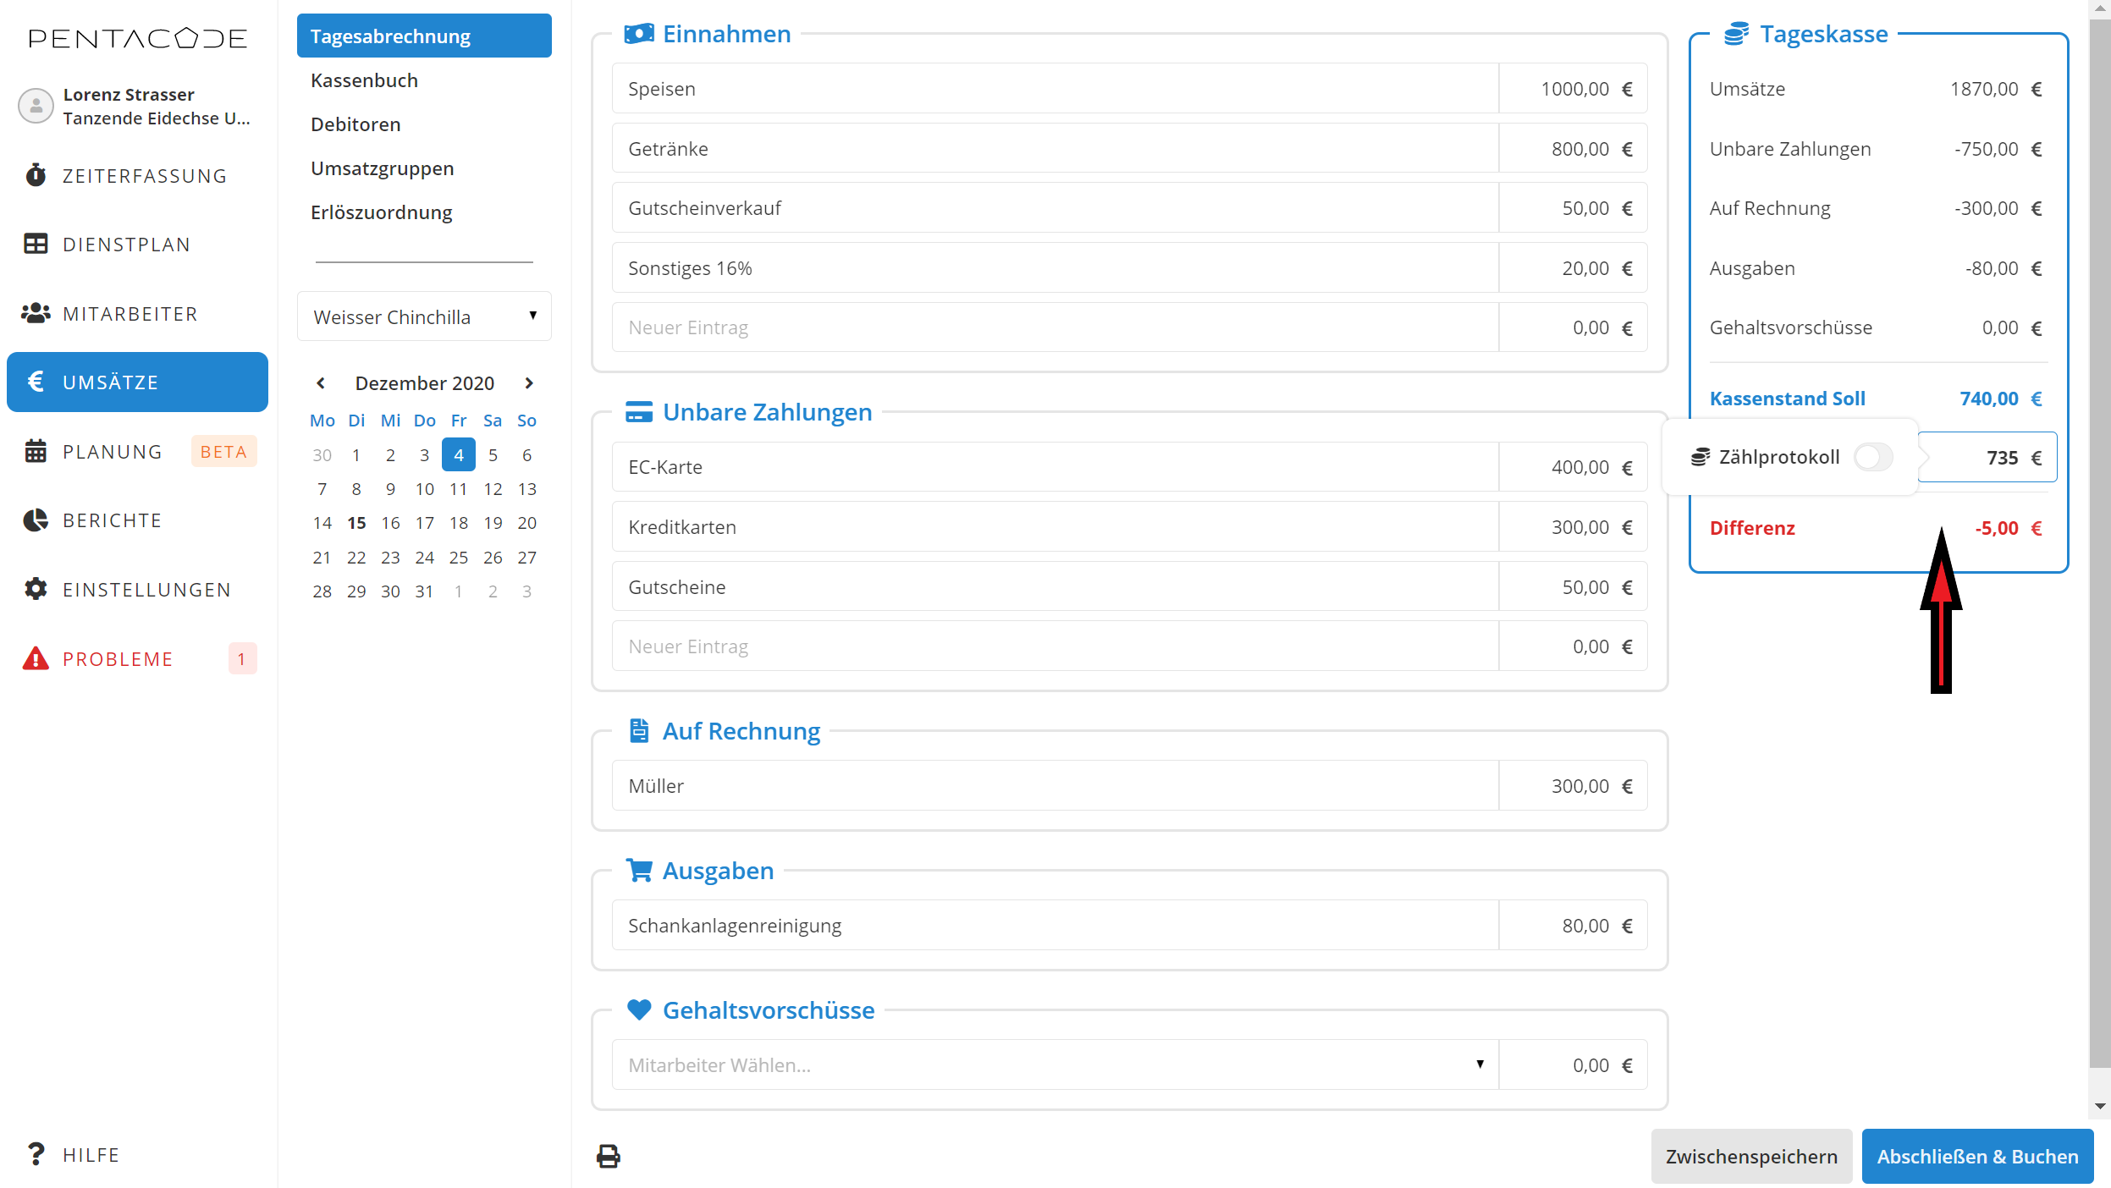Screen dimensions: 2111x1188
Task: Click the Mitarbeiter people icon
Action: click(36, 314)
